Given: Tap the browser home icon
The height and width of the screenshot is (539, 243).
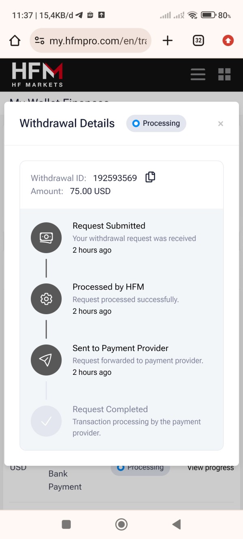Looking at the screenshot, I should click(x=15, y=40).
